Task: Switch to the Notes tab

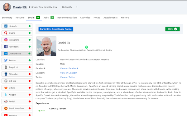Action: click(x=97, y=18)
